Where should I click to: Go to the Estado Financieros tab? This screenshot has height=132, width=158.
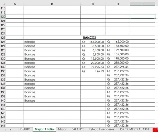102,129
